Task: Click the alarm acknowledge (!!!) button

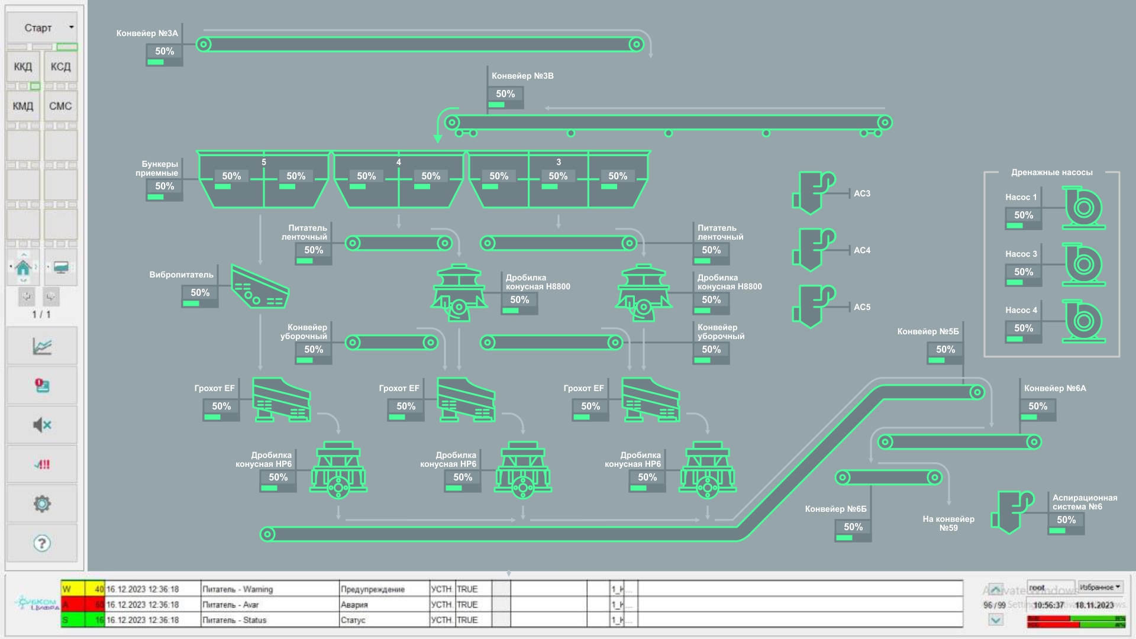Action: 42,464
